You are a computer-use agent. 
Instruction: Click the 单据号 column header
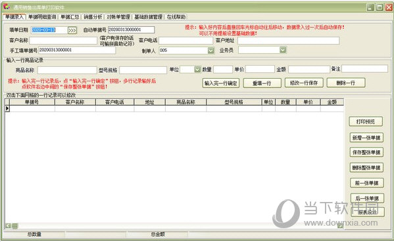[32, 102]
